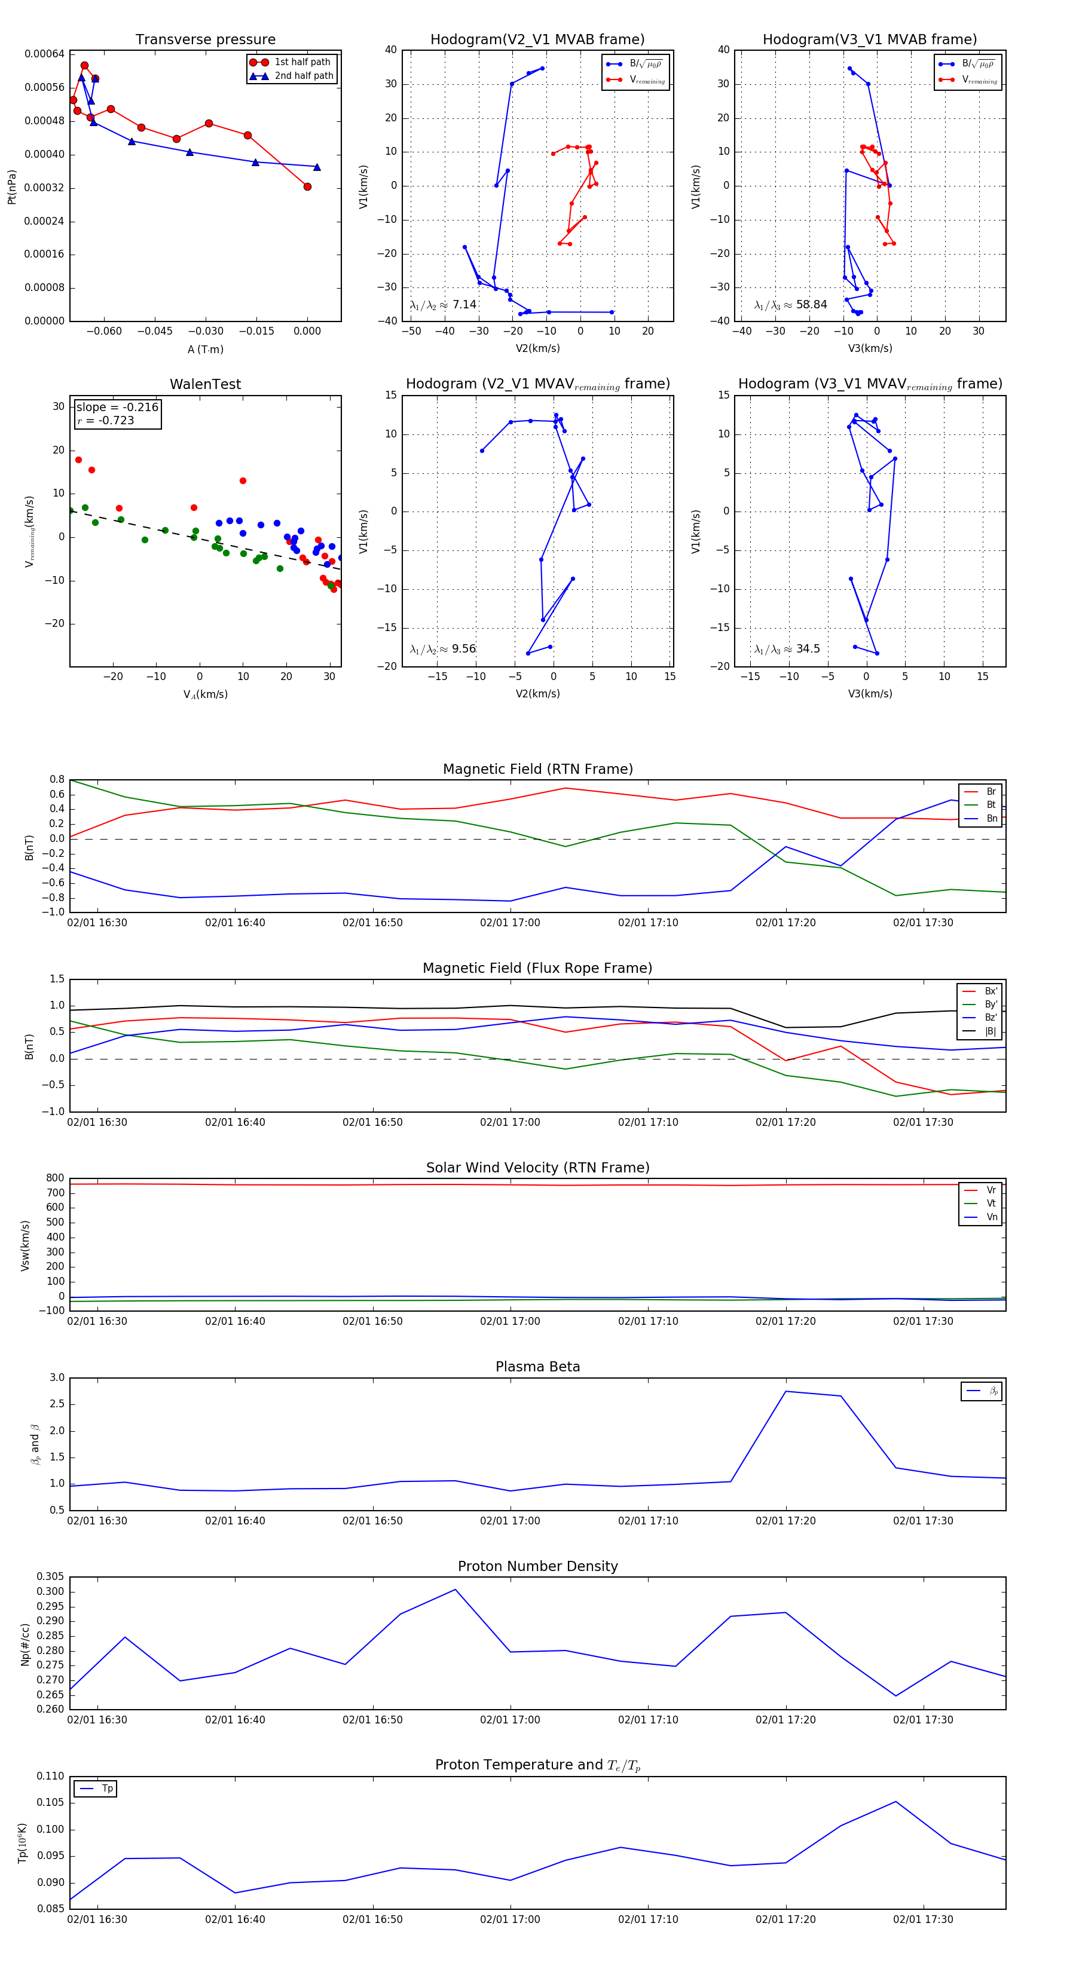Click the 'Magnetic Field (Flux Rope Frame)' title
The image size is (1076, 1972).
(537, 969)
